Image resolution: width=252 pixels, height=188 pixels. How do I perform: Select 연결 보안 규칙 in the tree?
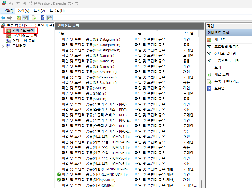click(x=23, y=41)
